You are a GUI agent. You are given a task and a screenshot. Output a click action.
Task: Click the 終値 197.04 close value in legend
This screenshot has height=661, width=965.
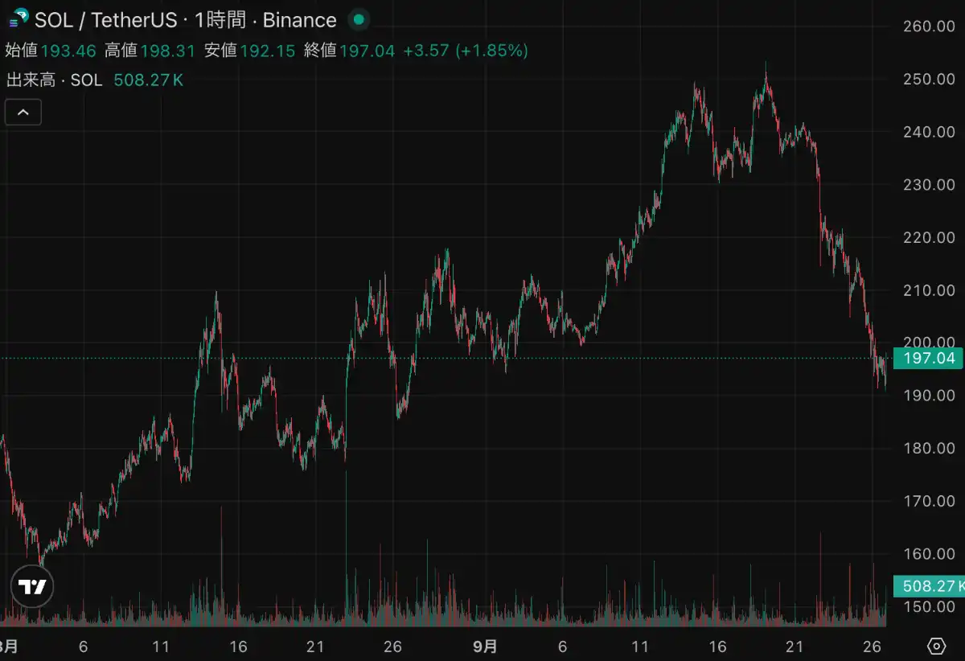point(350,51)
